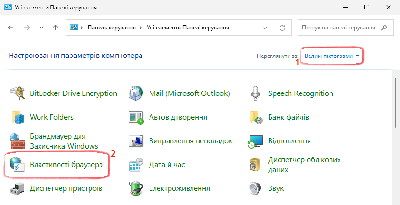The image size is (400, 205).
Task: Click the Настроювання параметрів комп'ютера heading
Action: (x=76, y=56)
